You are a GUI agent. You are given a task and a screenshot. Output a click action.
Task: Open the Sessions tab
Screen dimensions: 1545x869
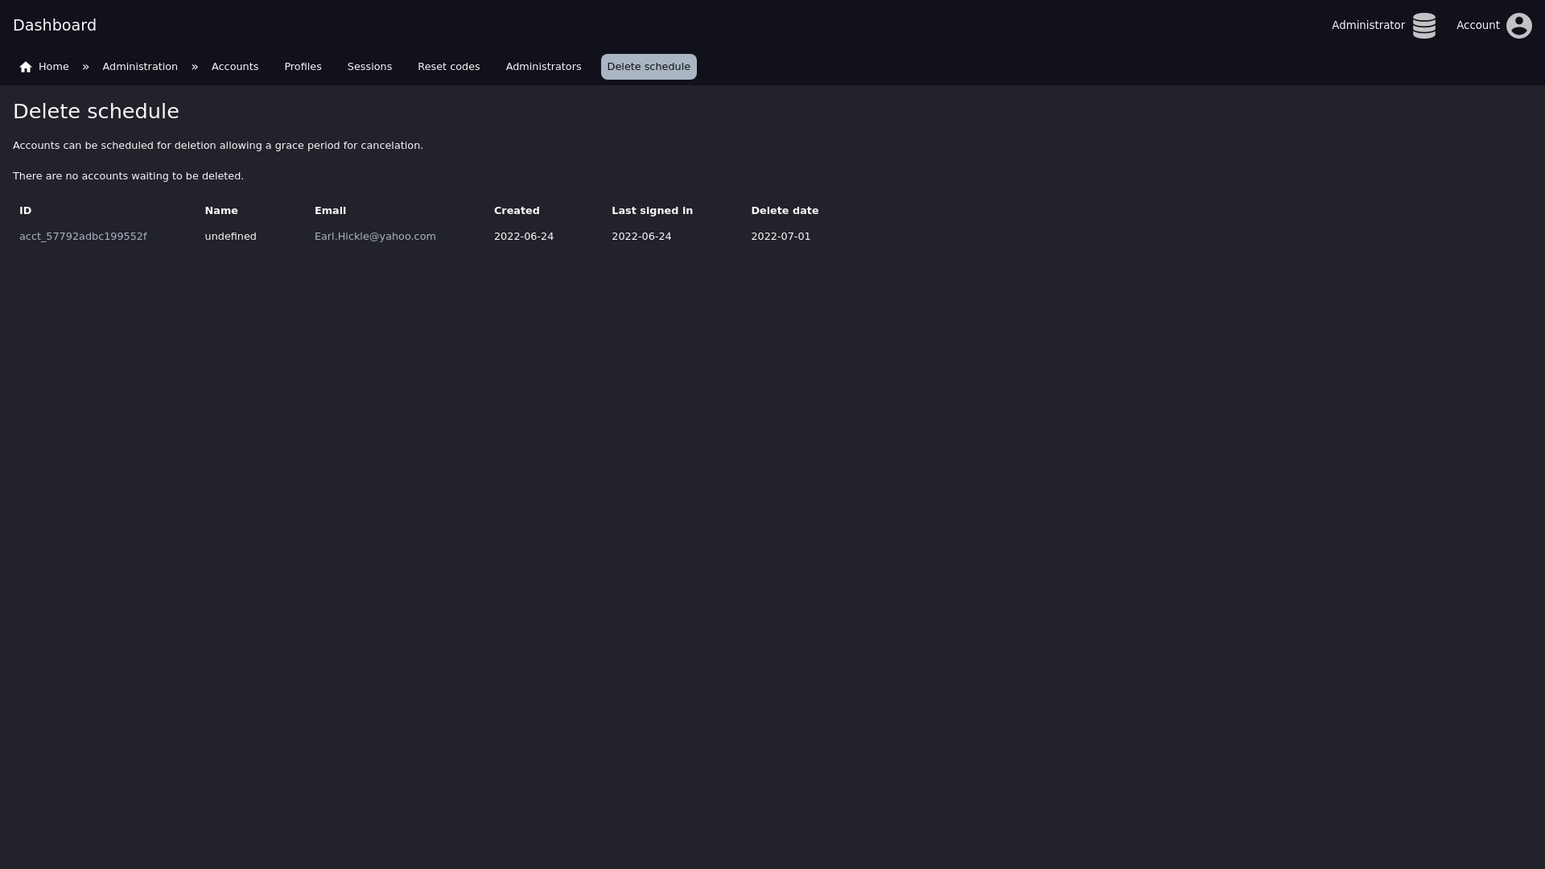[x=369, y=67]
